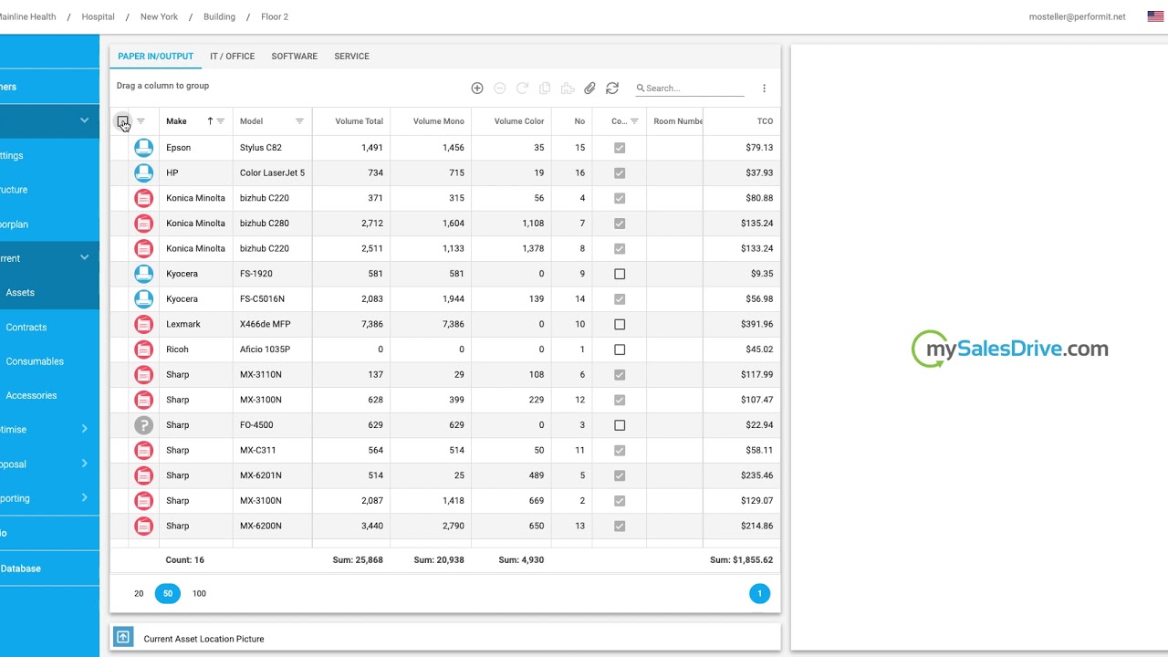1168x657 pixels.
Task: Click the puzzle piece toolbar icon
Action: coord(568,89)
